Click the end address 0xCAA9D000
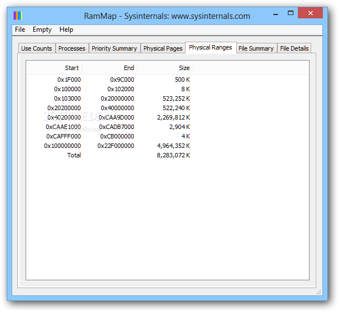 tap(116, 117)
